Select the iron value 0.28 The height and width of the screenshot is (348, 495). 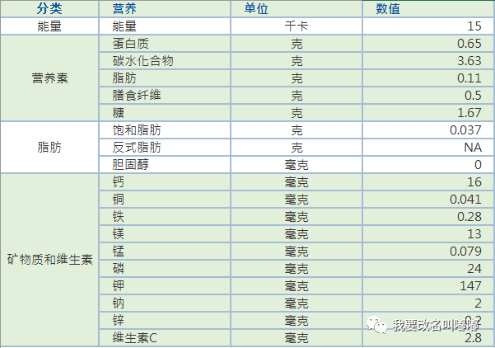[428, 217]
